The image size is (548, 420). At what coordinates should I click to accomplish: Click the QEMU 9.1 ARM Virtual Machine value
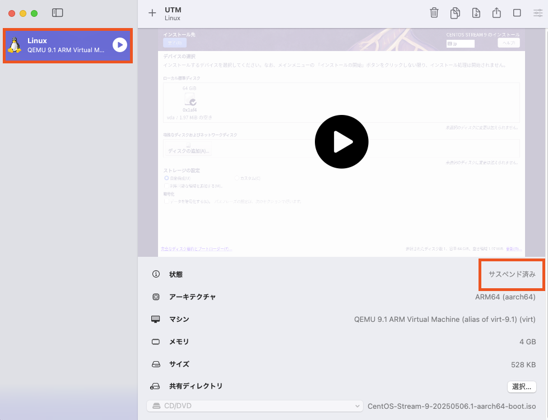444,319
